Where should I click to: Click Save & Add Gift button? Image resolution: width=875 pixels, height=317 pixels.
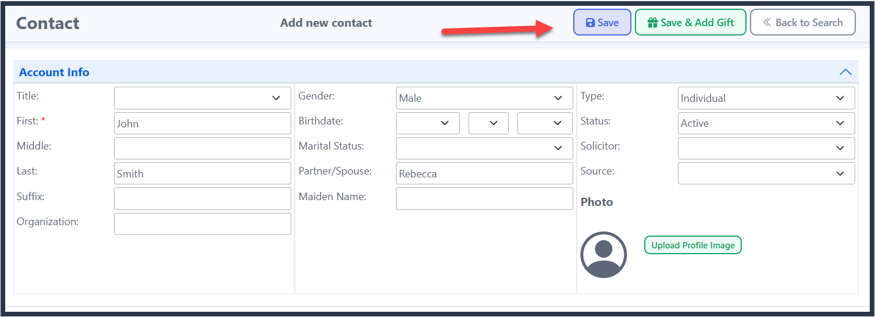pyautogui.click(x=690, y=23)
